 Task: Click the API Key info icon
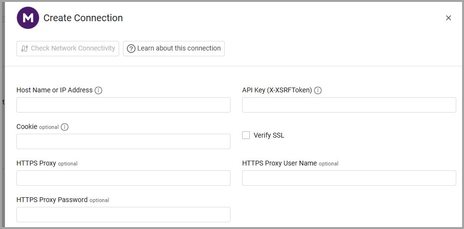pyautogui.click(x=318, y=90)
